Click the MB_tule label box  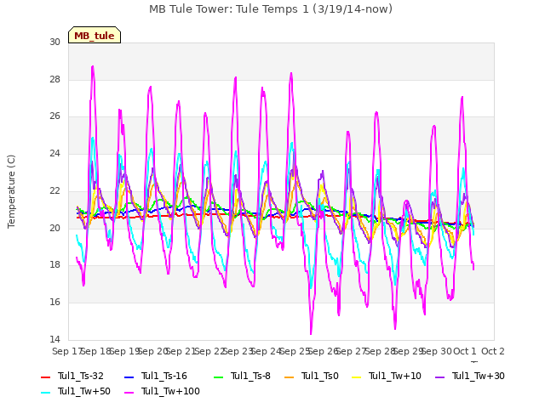point(95,35)
